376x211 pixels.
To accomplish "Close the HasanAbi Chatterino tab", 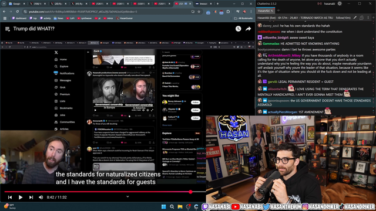I will [272, 11].
